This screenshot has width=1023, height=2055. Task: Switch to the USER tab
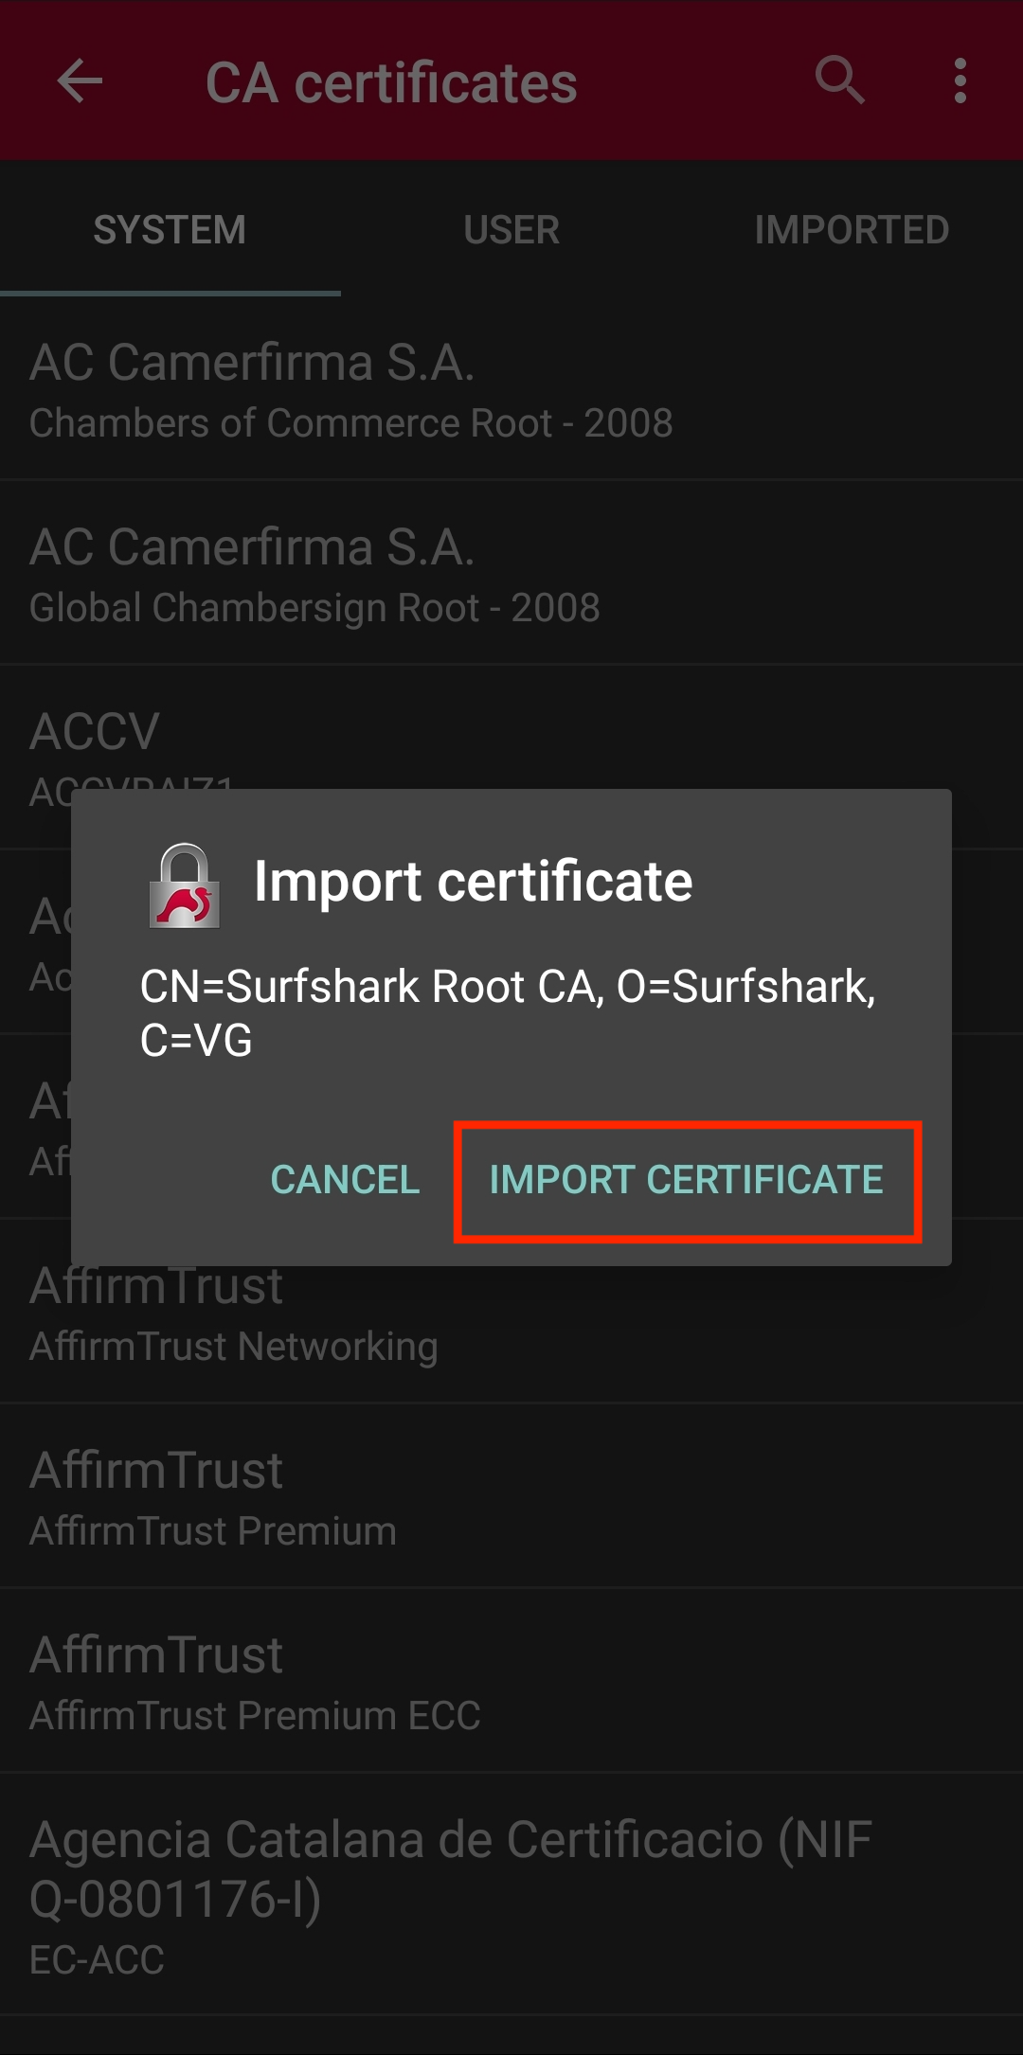(511, 230)
